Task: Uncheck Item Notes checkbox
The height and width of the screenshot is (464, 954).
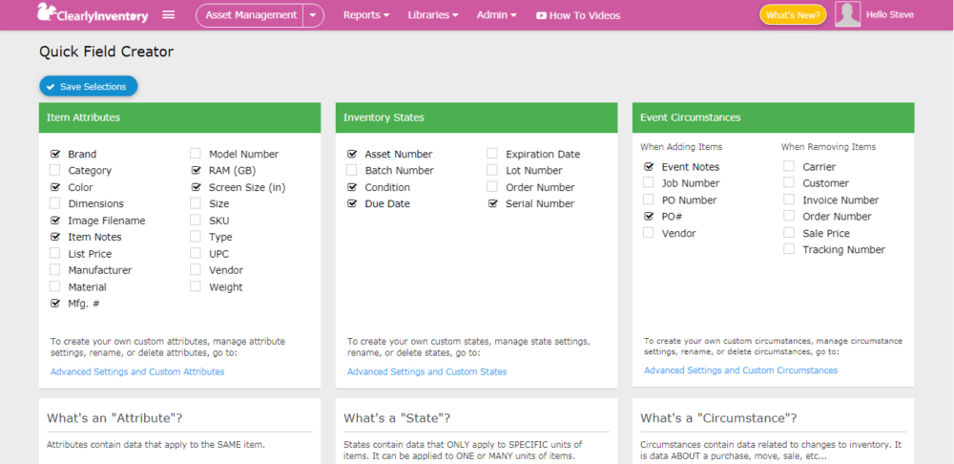Action: [55, 236]
